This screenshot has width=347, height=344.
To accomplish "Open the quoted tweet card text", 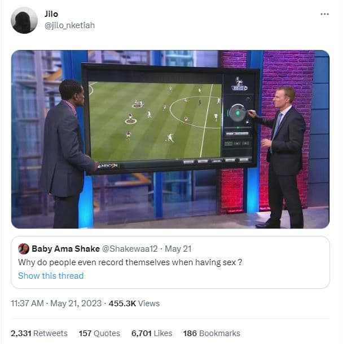I will pyautogui.click(x=130, y=262).
